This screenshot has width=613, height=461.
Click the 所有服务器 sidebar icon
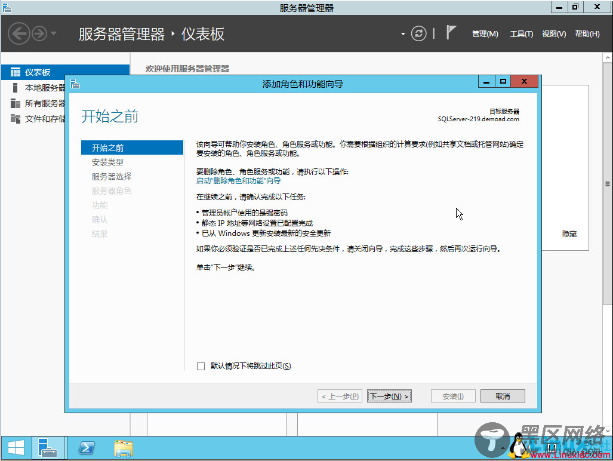tap(16, 103)
